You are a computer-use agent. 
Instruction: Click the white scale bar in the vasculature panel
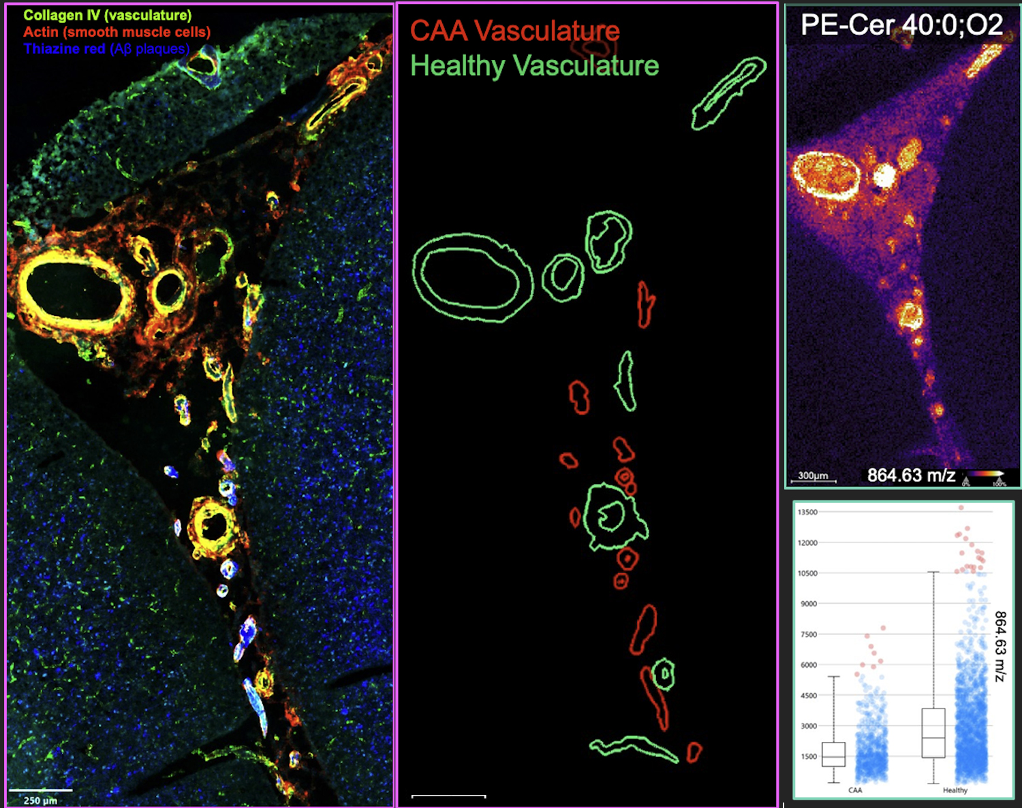(x=448, y=796)
